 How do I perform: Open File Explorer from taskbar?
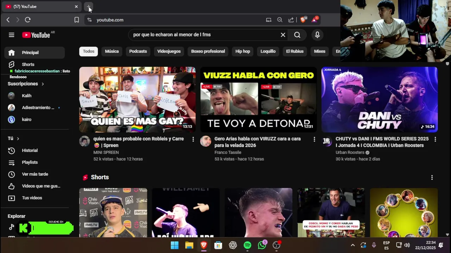click(x=189, y=245)
